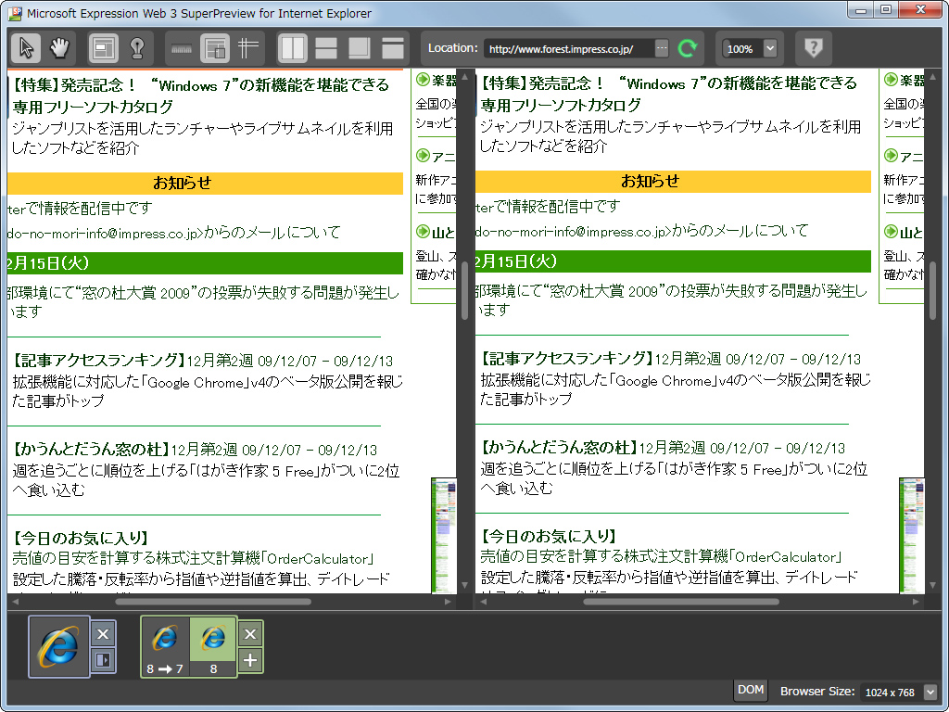949x712 pixels.
Task: Select horizontal split layout mode
Action: click(325, 48)
